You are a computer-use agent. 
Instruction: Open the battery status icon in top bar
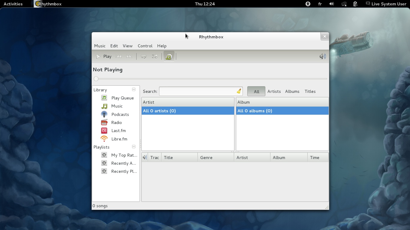point(355,4)
